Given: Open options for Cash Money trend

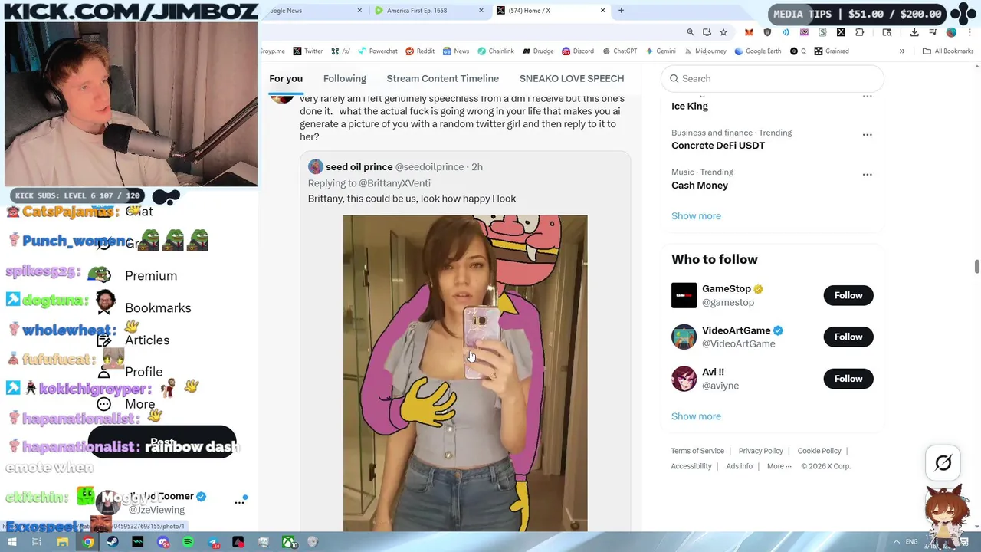Looking at the screenshot, I should [x=867, y=175].
